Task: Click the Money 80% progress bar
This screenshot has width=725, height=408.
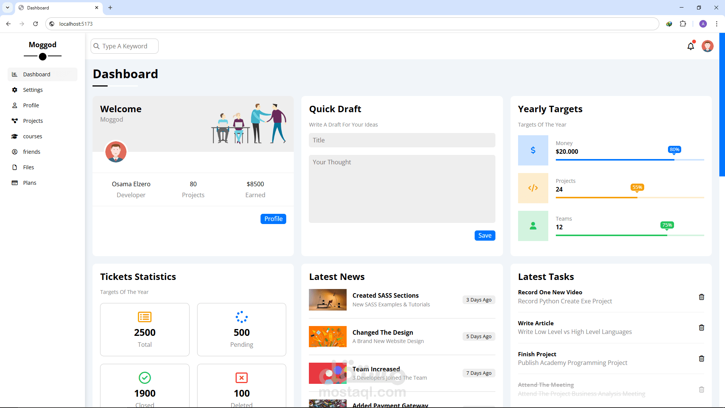Action: coord(630,160)
